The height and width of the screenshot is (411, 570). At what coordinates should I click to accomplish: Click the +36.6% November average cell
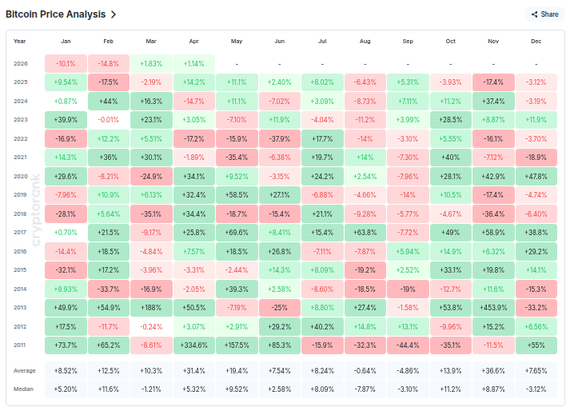(493, 371)
